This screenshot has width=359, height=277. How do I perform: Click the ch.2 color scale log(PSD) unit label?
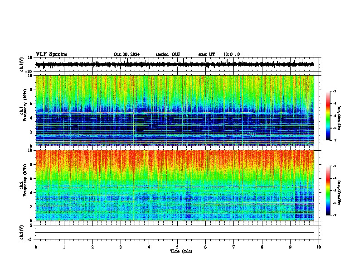point(340,192)
